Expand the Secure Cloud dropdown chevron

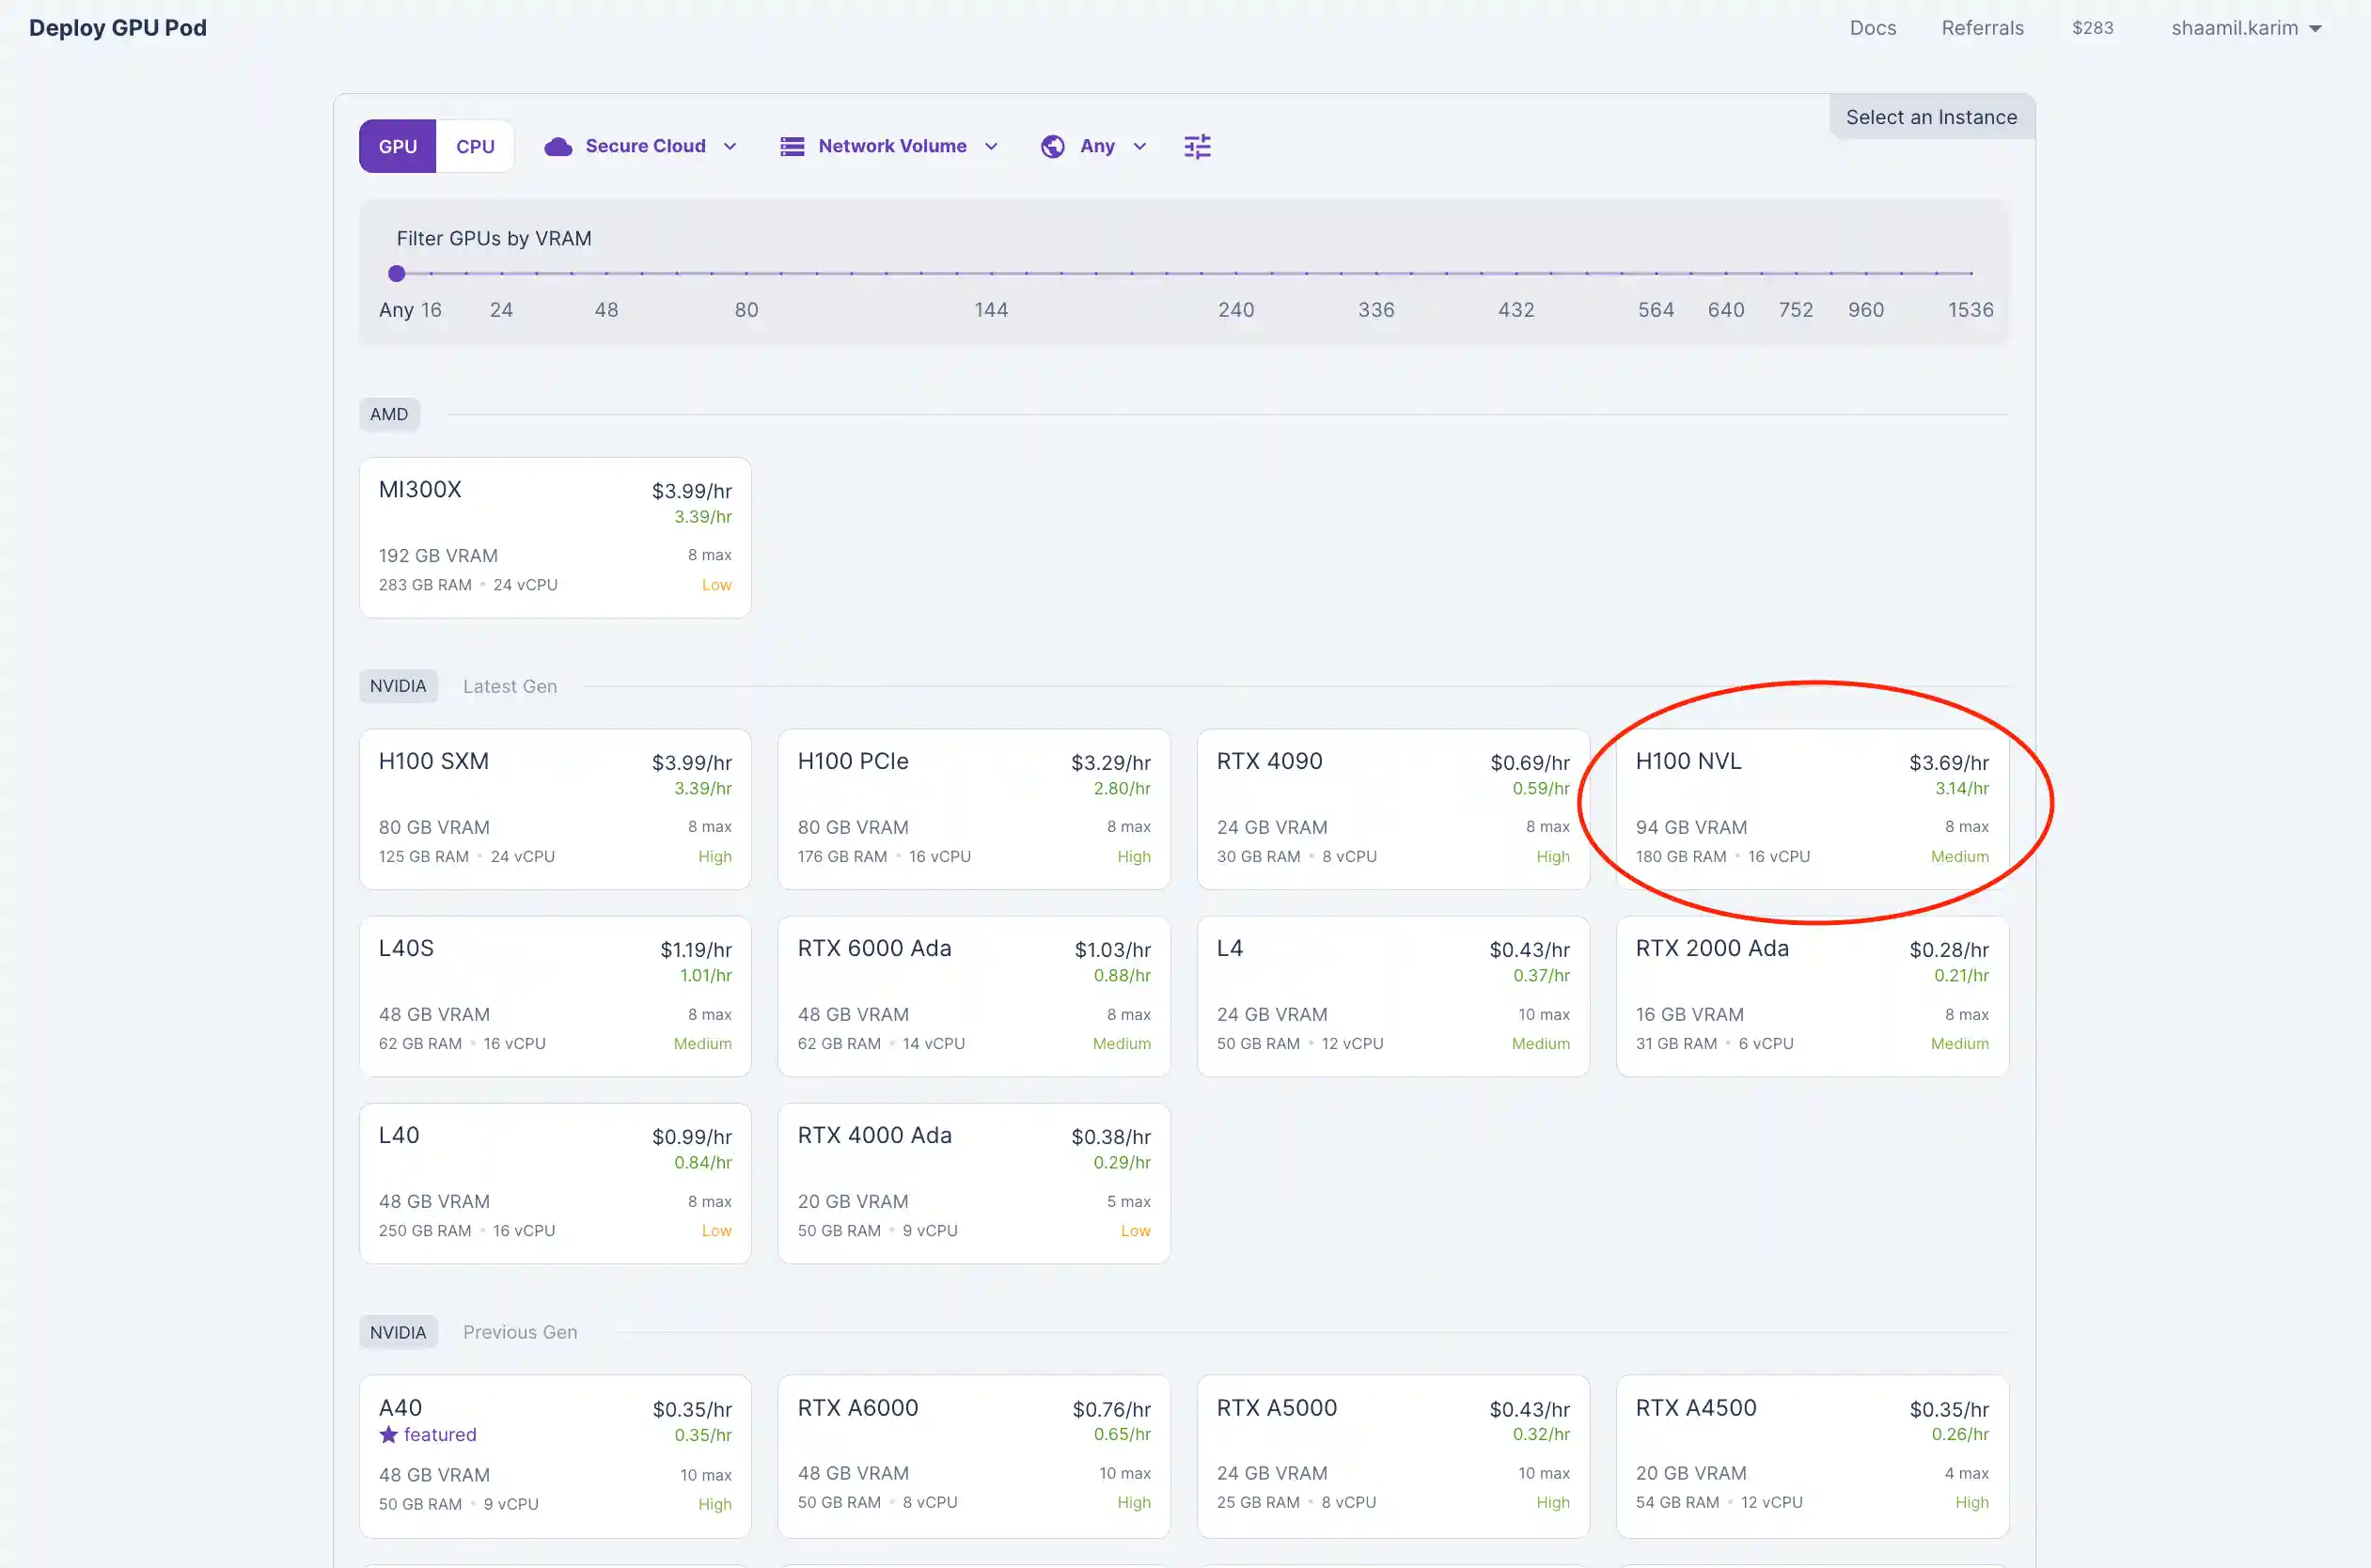click(x=730, y=146)
